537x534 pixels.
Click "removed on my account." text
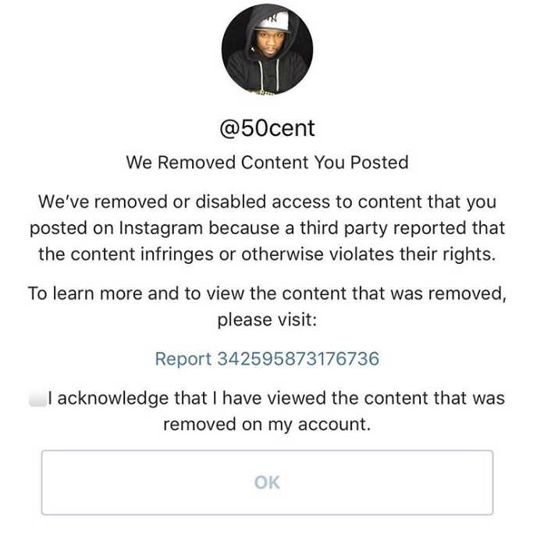(x=267, y=423)
